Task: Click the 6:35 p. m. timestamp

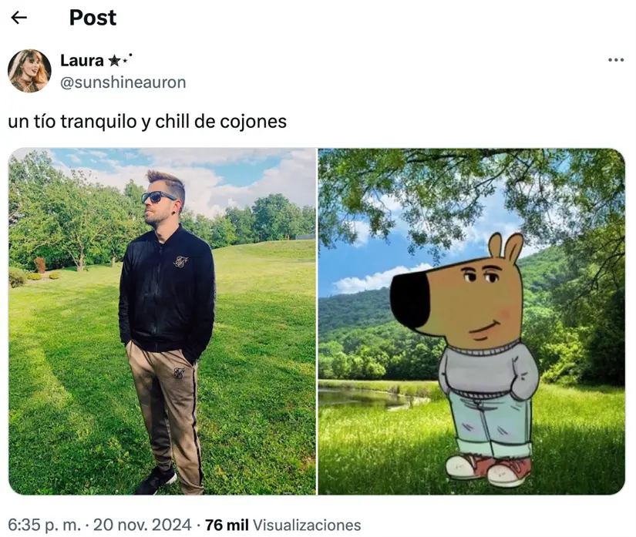Action: pos(44,525)
